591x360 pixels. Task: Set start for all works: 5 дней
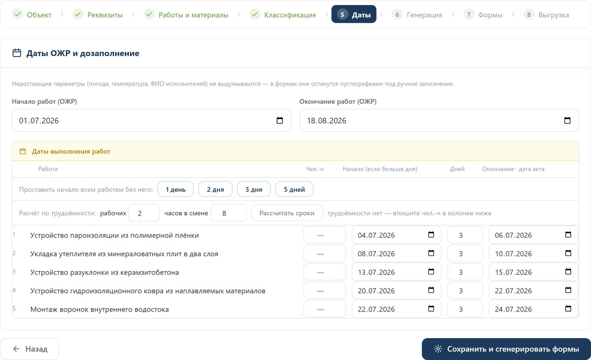[x=294, y=189]
